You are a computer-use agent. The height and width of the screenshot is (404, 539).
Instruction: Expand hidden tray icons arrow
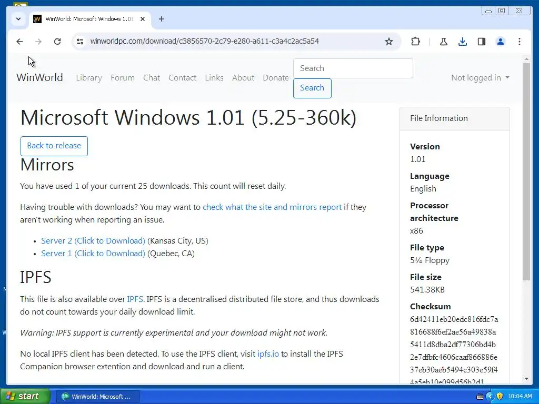490,397
